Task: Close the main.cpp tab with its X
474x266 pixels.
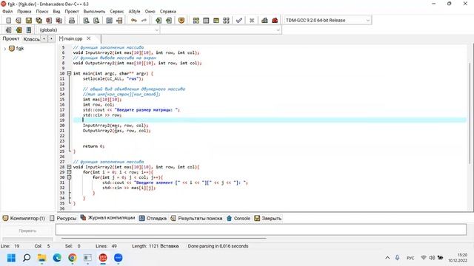Action: point(89,38)
